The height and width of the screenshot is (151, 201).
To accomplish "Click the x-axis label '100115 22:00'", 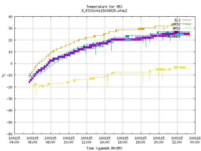I will tap(177, 140).
